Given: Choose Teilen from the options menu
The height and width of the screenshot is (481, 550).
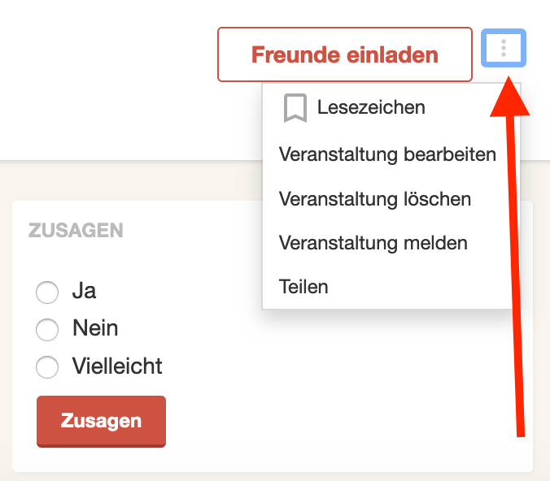Looking at the screenshot, I should click(303, 287).
